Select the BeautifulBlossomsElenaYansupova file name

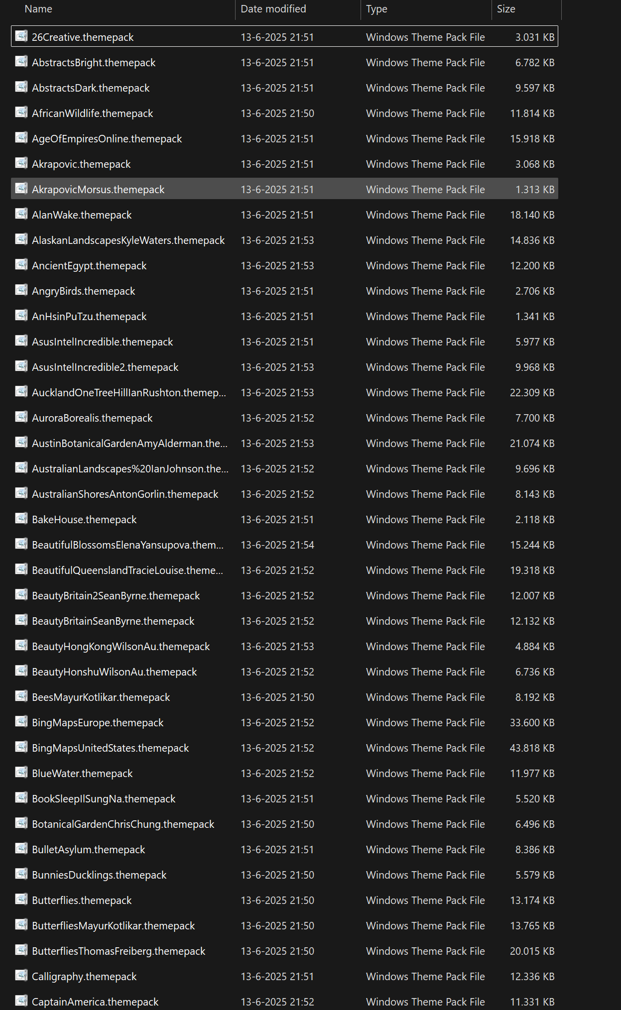[128, 545]
